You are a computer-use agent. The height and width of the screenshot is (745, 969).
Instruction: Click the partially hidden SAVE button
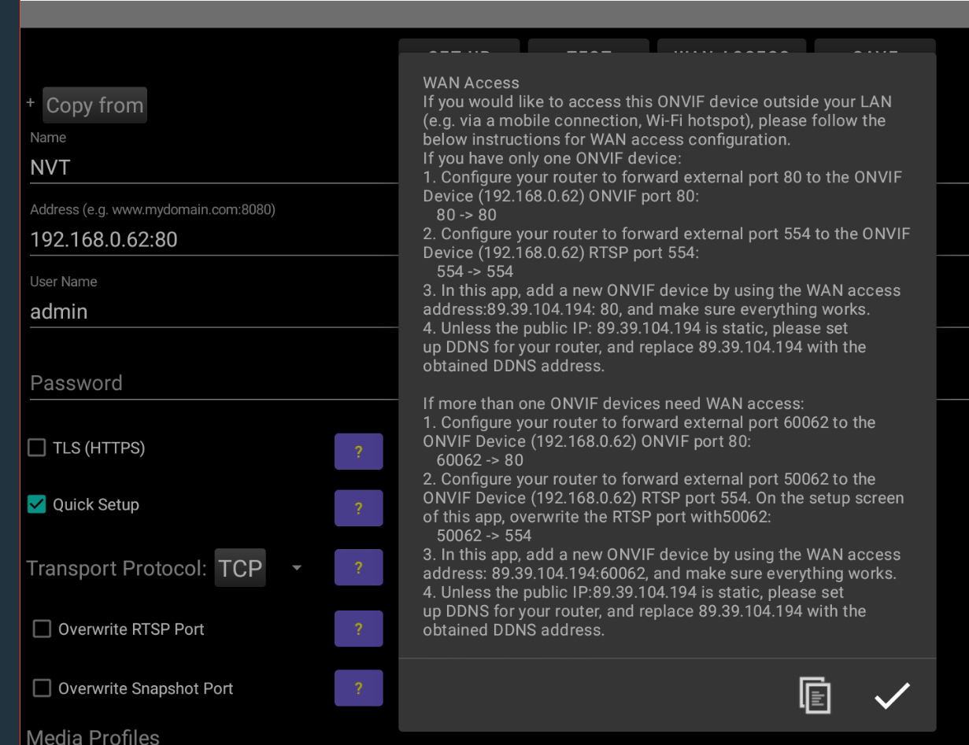click(875, 46)
